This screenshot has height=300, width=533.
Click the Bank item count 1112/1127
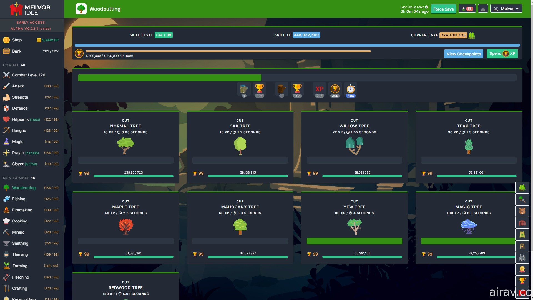click(x=51, y=51)
